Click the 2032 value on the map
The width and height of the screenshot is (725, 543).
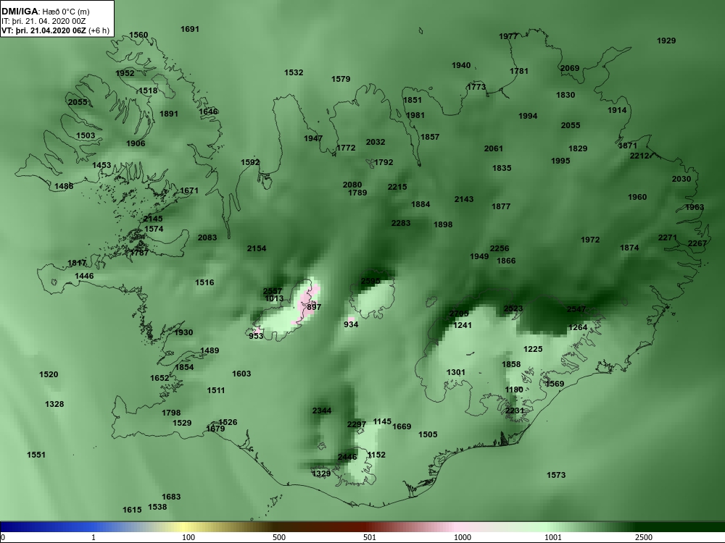376,142
